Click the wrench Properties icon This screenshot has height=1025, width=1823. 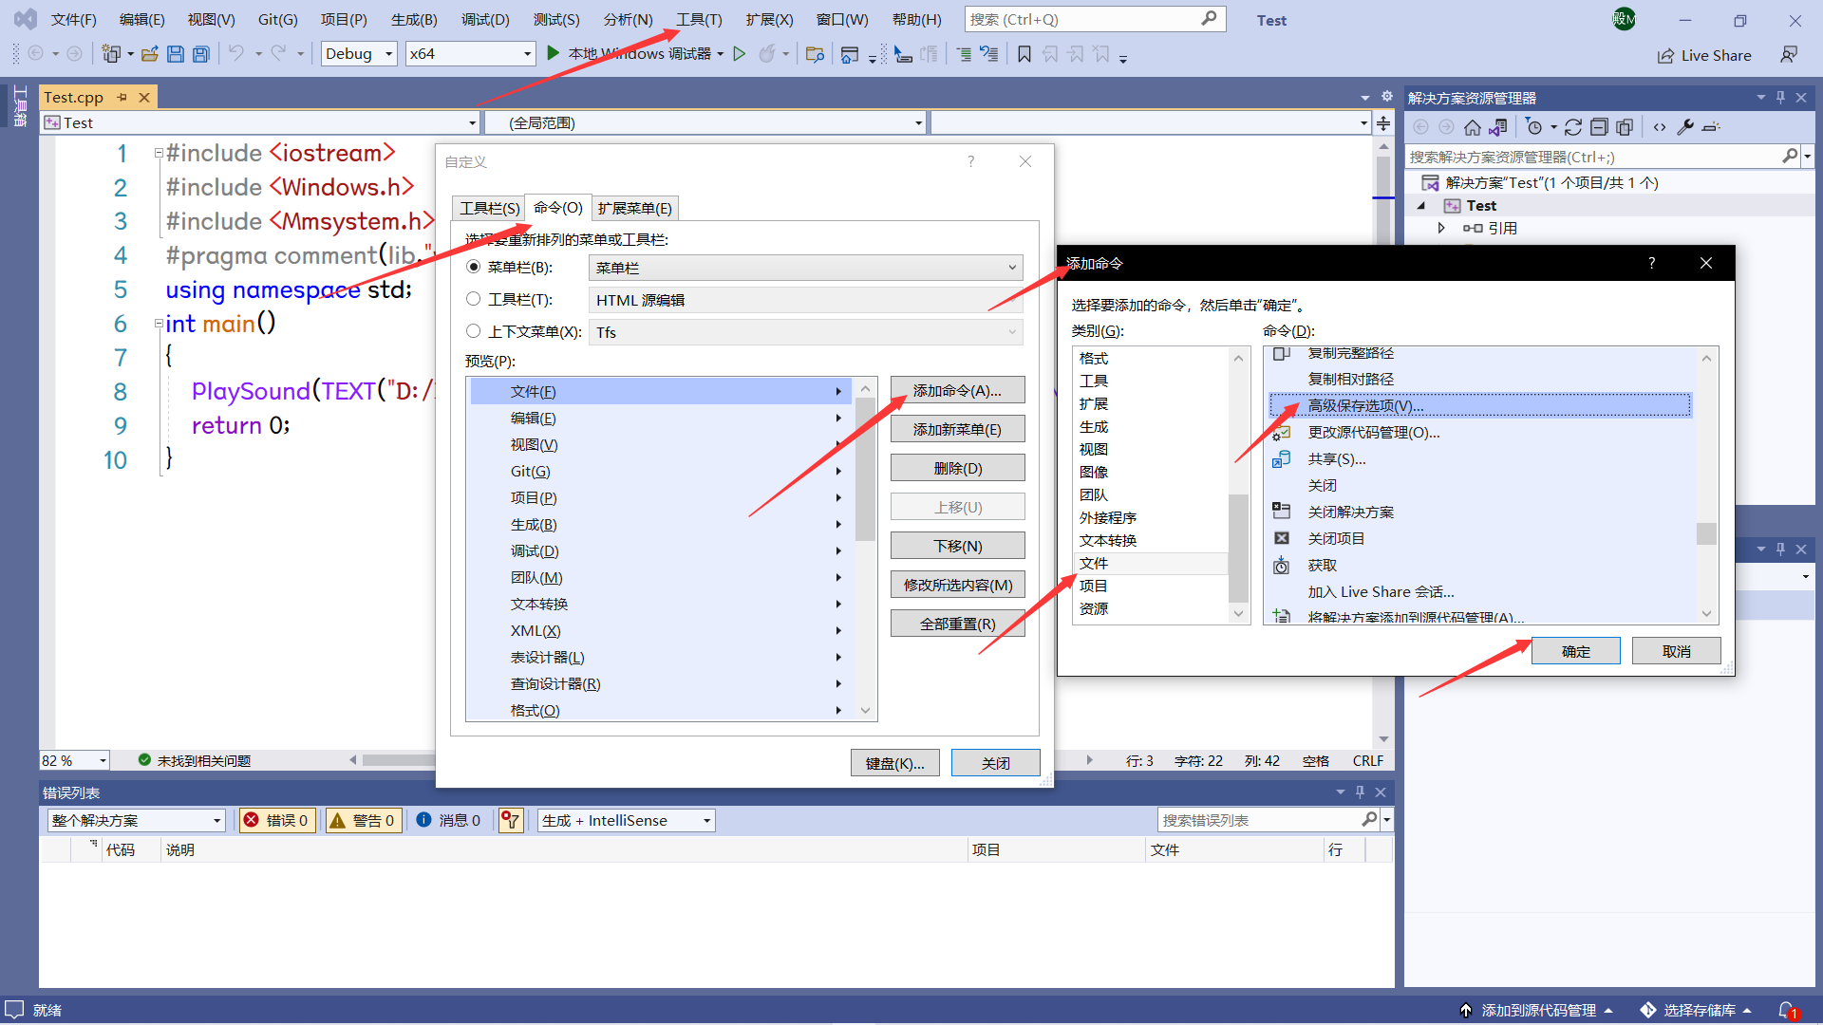point(1685,127)
